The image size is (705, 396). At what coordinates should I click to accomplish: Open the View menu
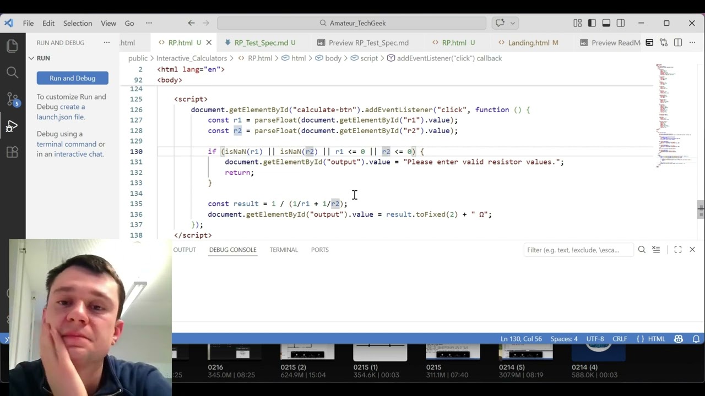pos(109,23)
